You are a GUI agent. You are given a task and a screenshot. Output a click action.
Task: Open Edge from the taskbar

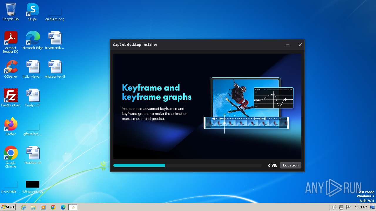63,207
